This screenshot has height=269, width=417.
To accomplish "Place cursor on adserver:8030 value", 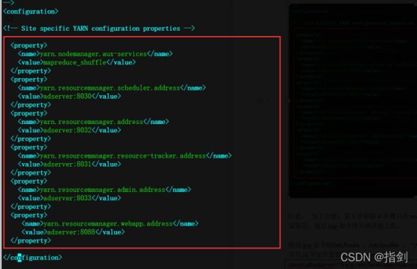I will 67,96.
